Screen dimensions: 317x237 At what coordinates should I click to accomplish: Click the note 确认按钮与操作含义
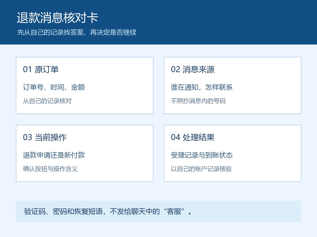[x=50, y=169]
